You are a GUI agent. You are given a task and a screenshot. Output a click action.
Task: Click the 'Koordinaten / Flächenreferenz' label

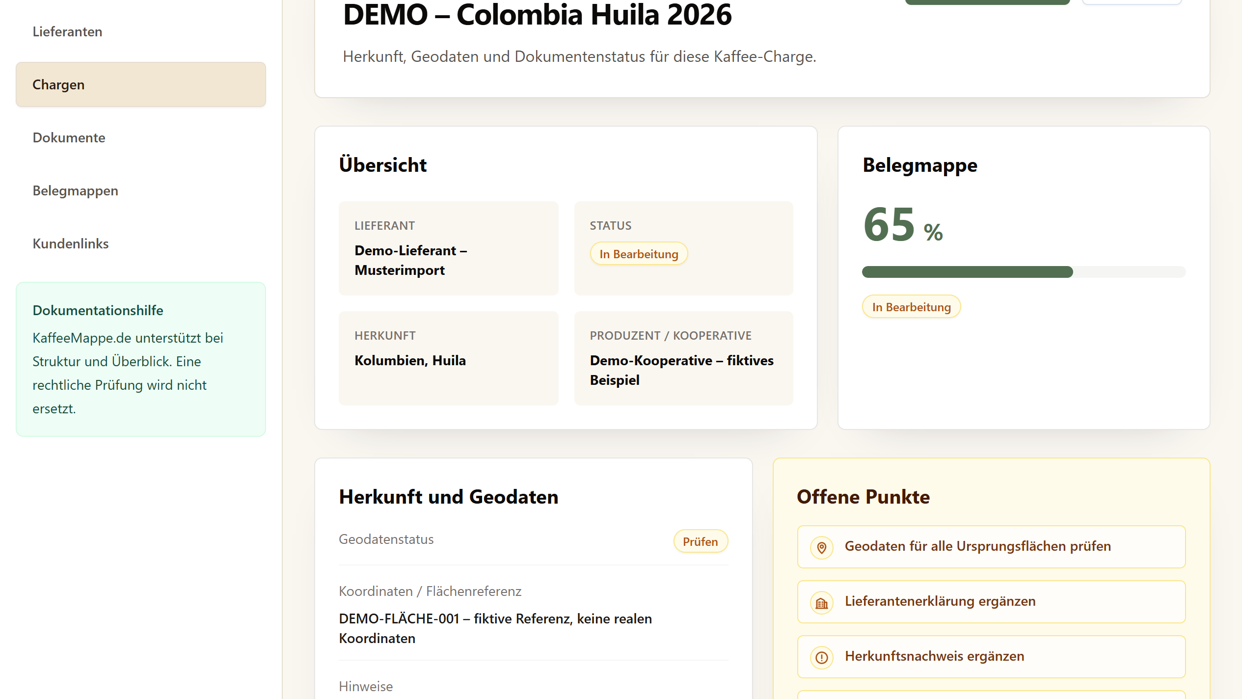[x=430, y=591]
